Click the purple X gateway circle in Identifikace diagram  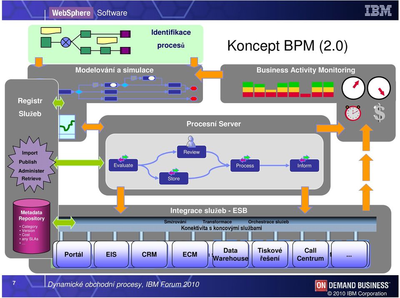[x=65, y=42]
